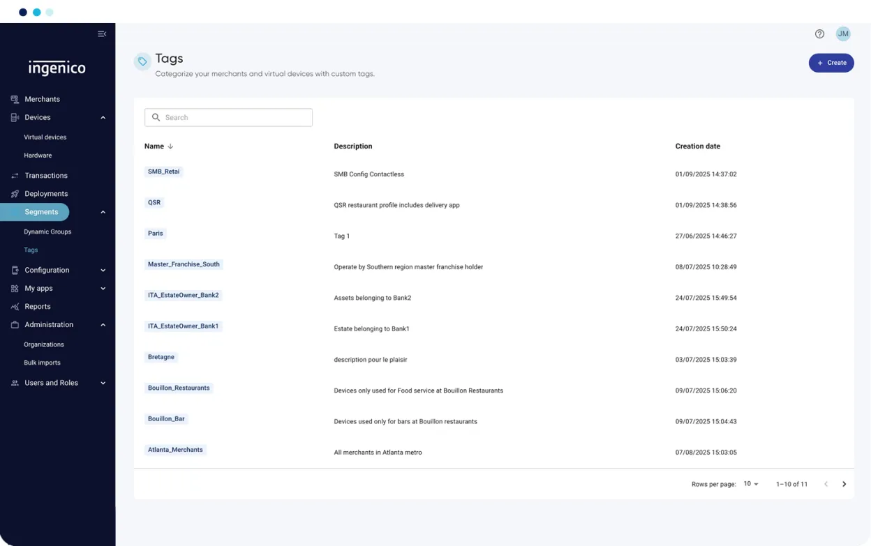The width and height of the screenshot is (871, 546).
Task: Toggle sort order arrow beside Name column
Action: 170,146
